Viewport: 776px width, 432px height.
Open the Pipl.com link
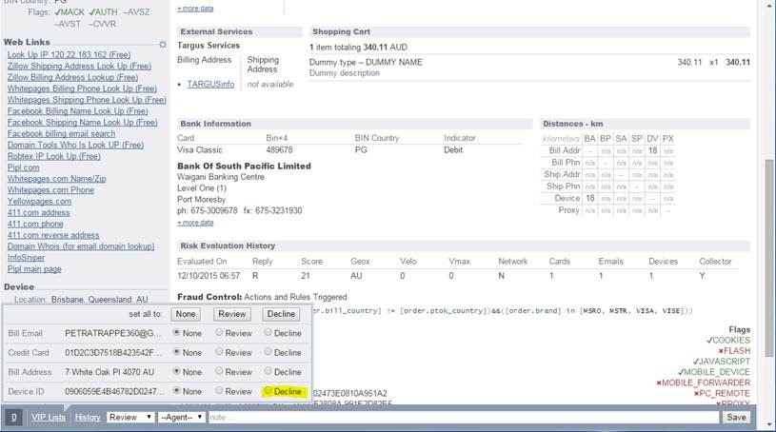[x=23, y=167]
